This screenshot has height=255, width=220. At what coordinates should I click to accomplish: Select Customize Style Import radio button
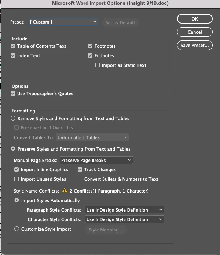pos(16,229)
